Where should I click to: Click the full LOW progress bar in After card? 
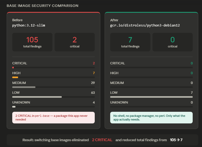coord(151,97)
